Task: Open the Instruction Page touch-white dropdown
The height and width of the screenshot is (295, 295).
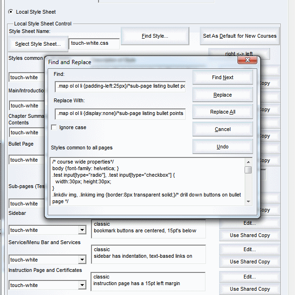Action: pyautogui.click(x=82, y=285)
